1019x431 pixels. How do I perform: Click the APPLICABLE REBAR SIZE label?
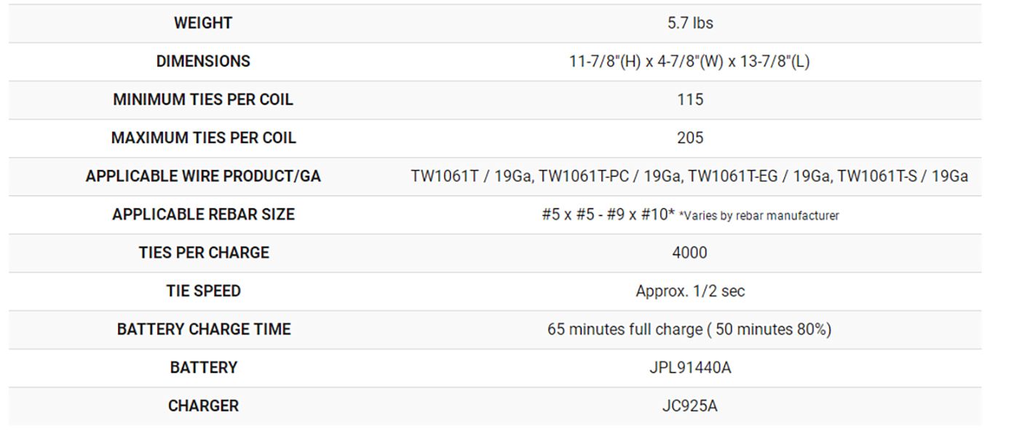pyautogui.click(x=203, y=214)
